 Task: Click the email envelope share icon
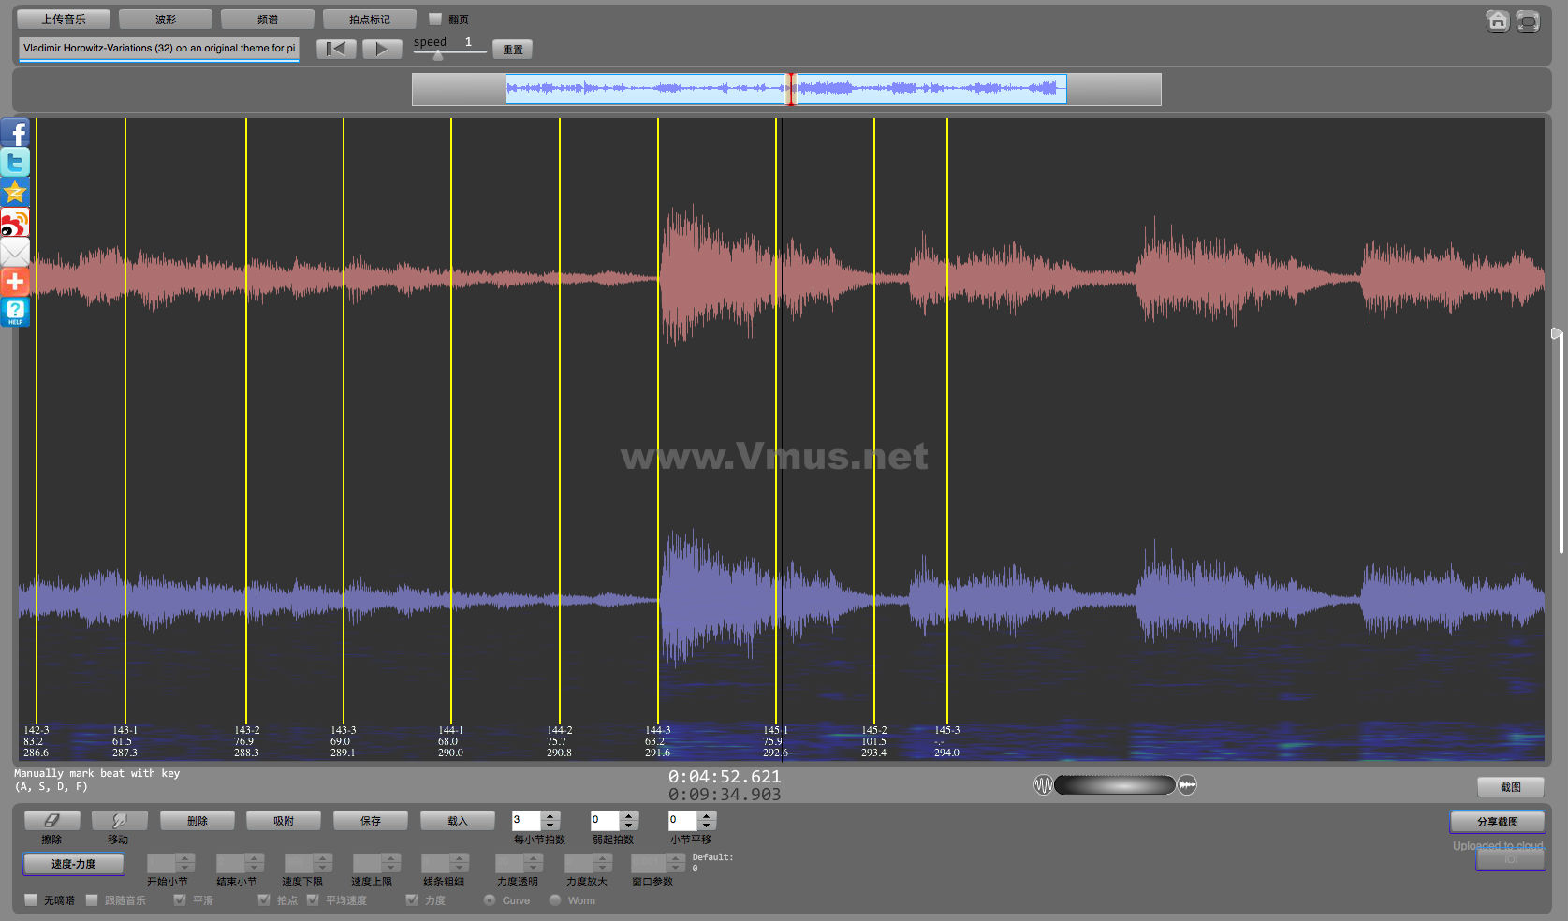pos(15,252)
